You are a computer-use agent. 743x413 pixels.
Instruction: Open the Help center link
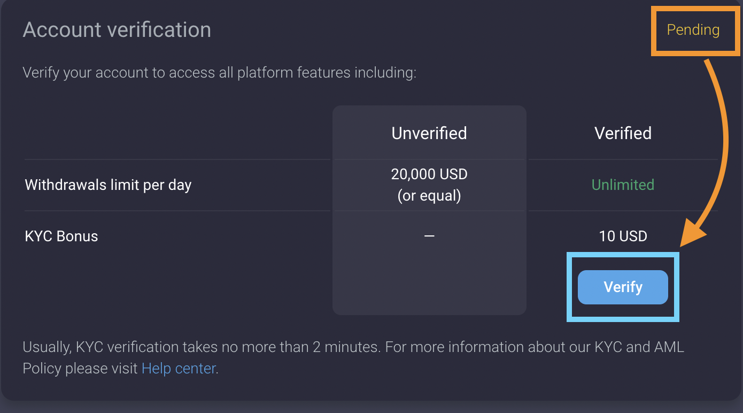[179, 369]
